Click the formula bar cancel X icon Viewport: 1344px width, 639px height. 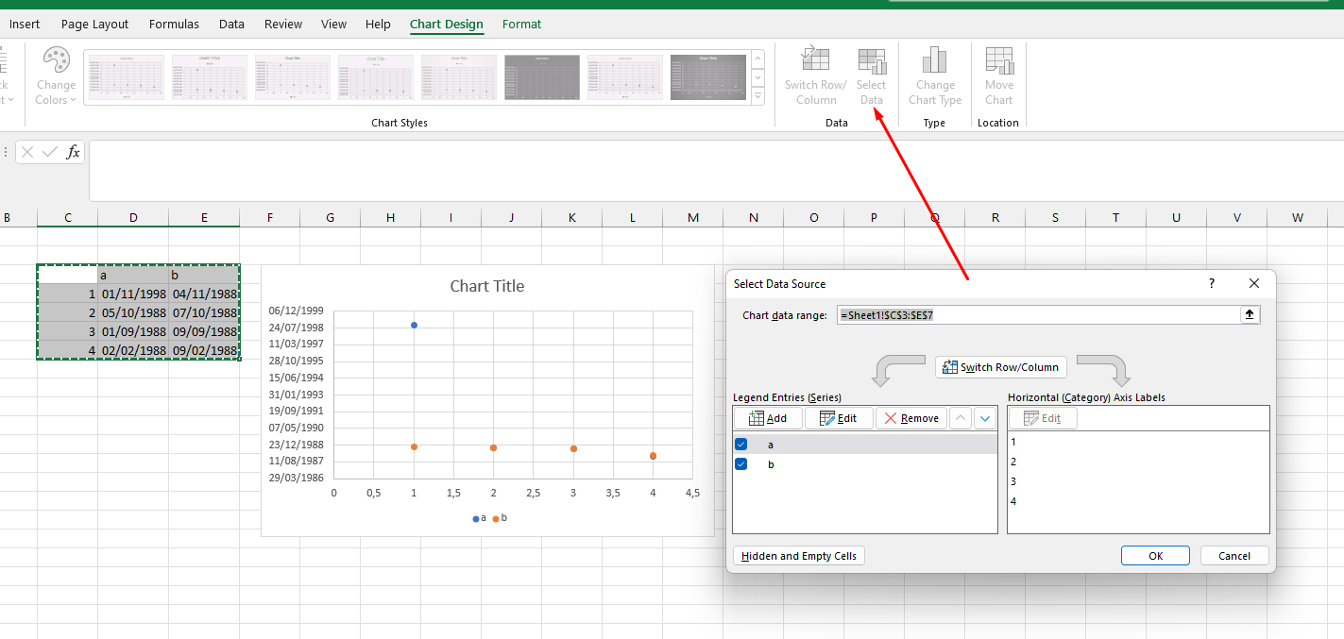27,152
